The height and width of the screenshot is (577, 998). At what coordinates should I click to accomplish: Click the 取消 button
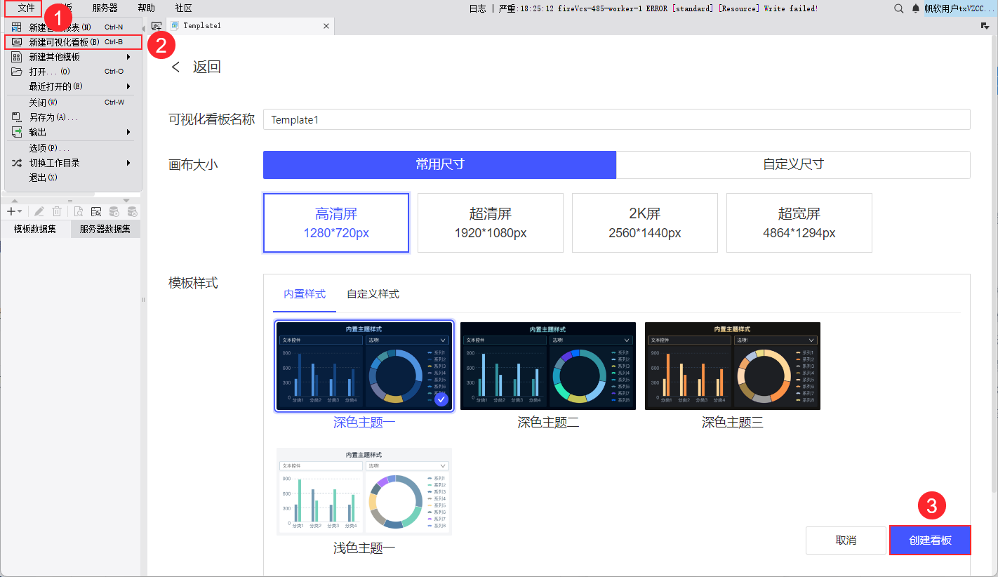pyautogui.click(x=846, y=540)
